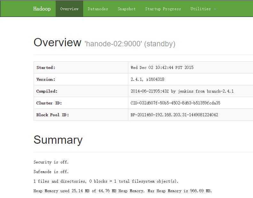Select the Started date value
Screen dimensions: 253x198
(162, 67)
